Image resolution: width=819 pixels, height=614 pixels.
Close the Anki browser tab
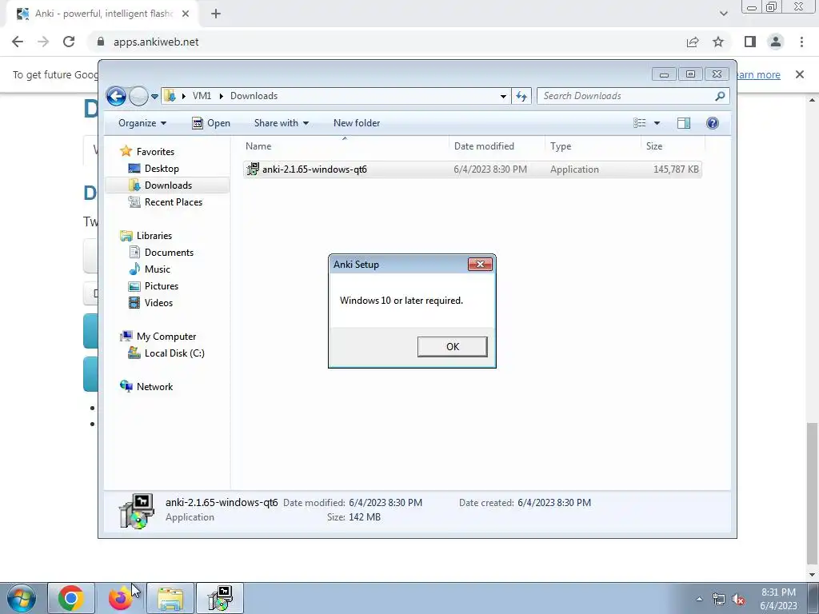(x=186, y=14)
